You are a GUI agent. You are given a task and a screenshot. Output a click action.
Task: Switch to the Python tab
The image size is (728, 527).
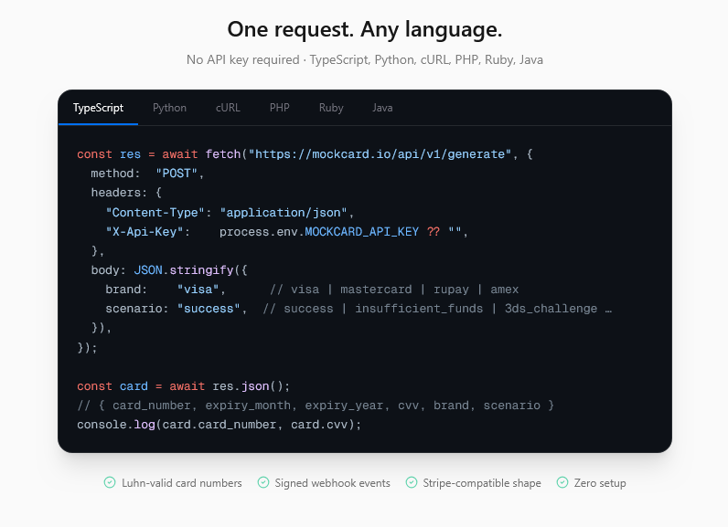[169, 108]
